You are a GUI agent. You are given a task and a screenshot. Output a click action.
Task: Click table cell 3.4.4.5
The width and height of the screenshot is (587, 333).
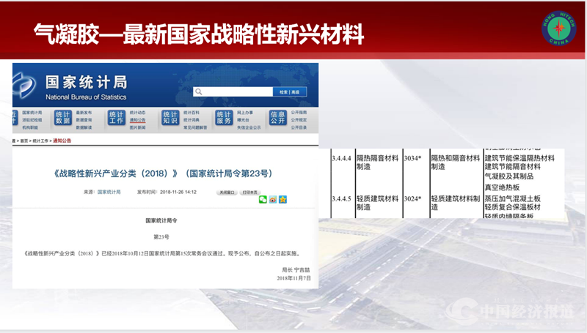tap(341, 199)
